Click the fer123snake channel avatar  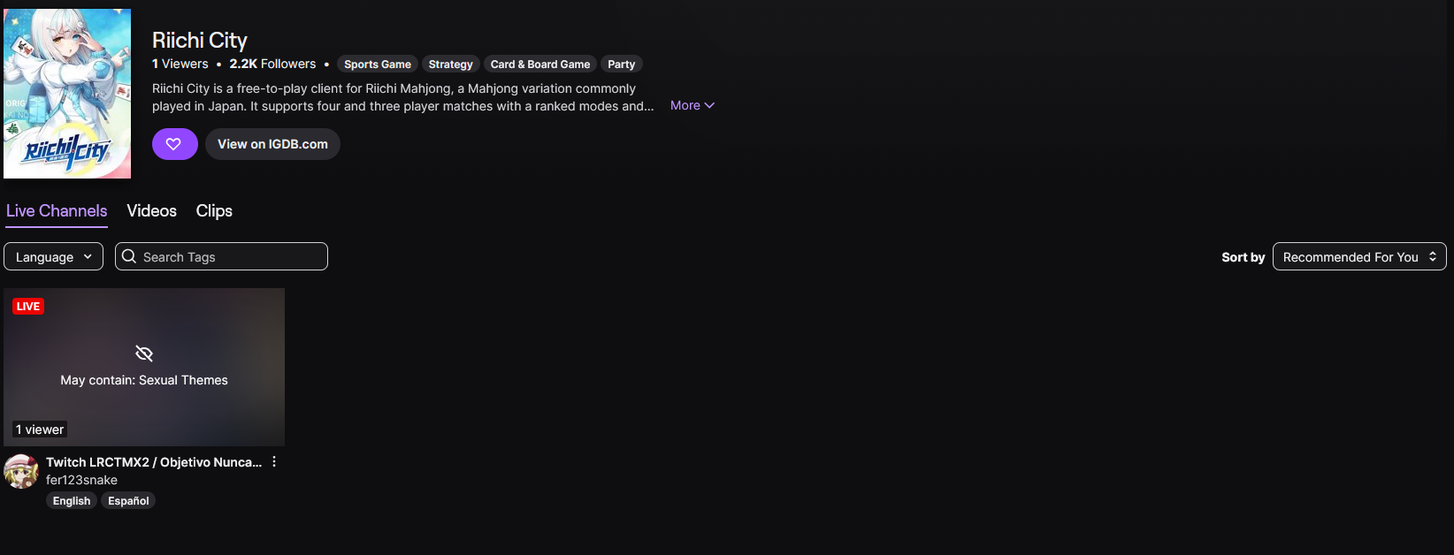[21, 472]
